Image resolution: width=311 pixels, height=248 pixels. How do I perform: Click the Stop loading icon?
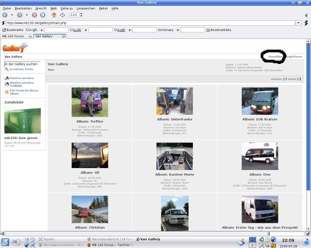point(35,15)
